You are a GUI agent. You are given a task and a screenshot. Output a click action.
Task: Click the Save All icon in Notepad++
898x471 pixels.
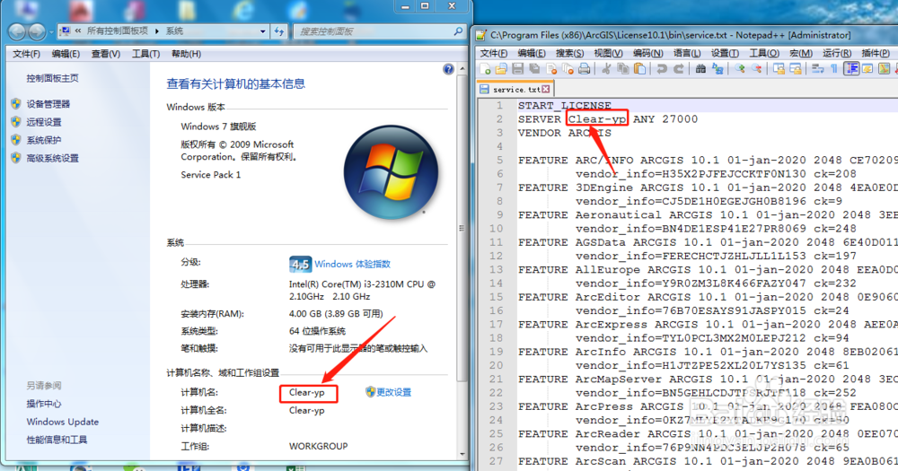pyautogui.click(x=534, y=69)
